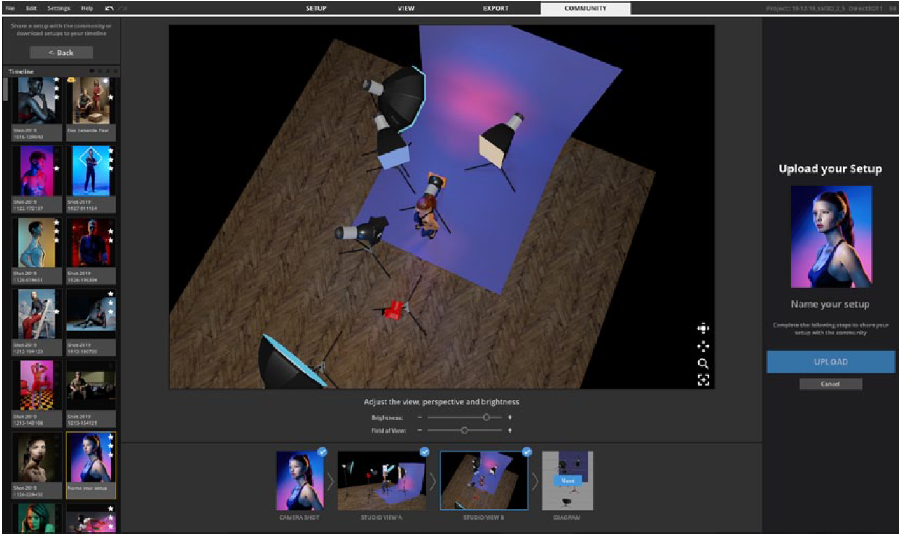900x535 pixels.
Task: Click chevron before the Diagram step
Action: [535, 482]
